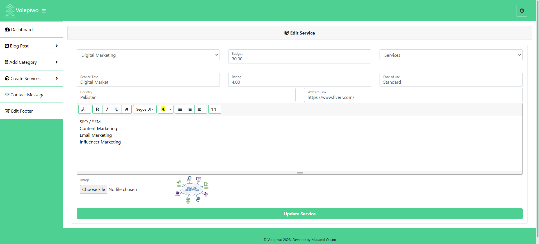Click the magic wand style icon
Screen dimensions: 539x244
coord(84,109)
